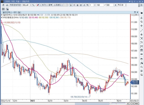
Task: Click the 차트정보저장 button
Action: tap(15, 5)
